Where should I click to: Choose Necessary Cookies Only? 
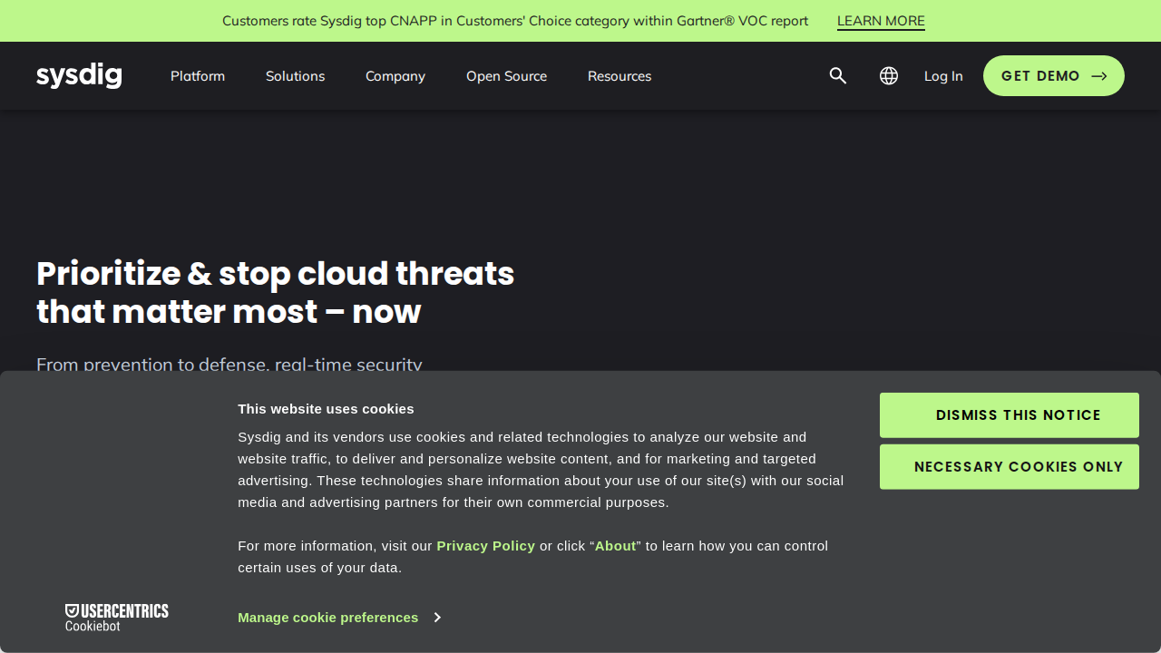(x=1010, y=467)
